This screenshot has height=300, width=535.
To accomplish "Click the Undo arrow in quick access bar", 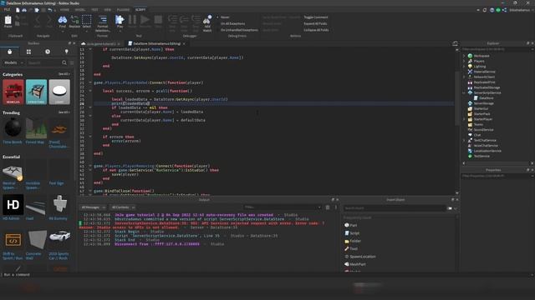I will coord(50,10).
